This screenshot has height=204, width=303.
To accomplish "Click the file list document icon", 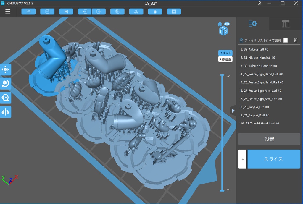I will (241, 40).
